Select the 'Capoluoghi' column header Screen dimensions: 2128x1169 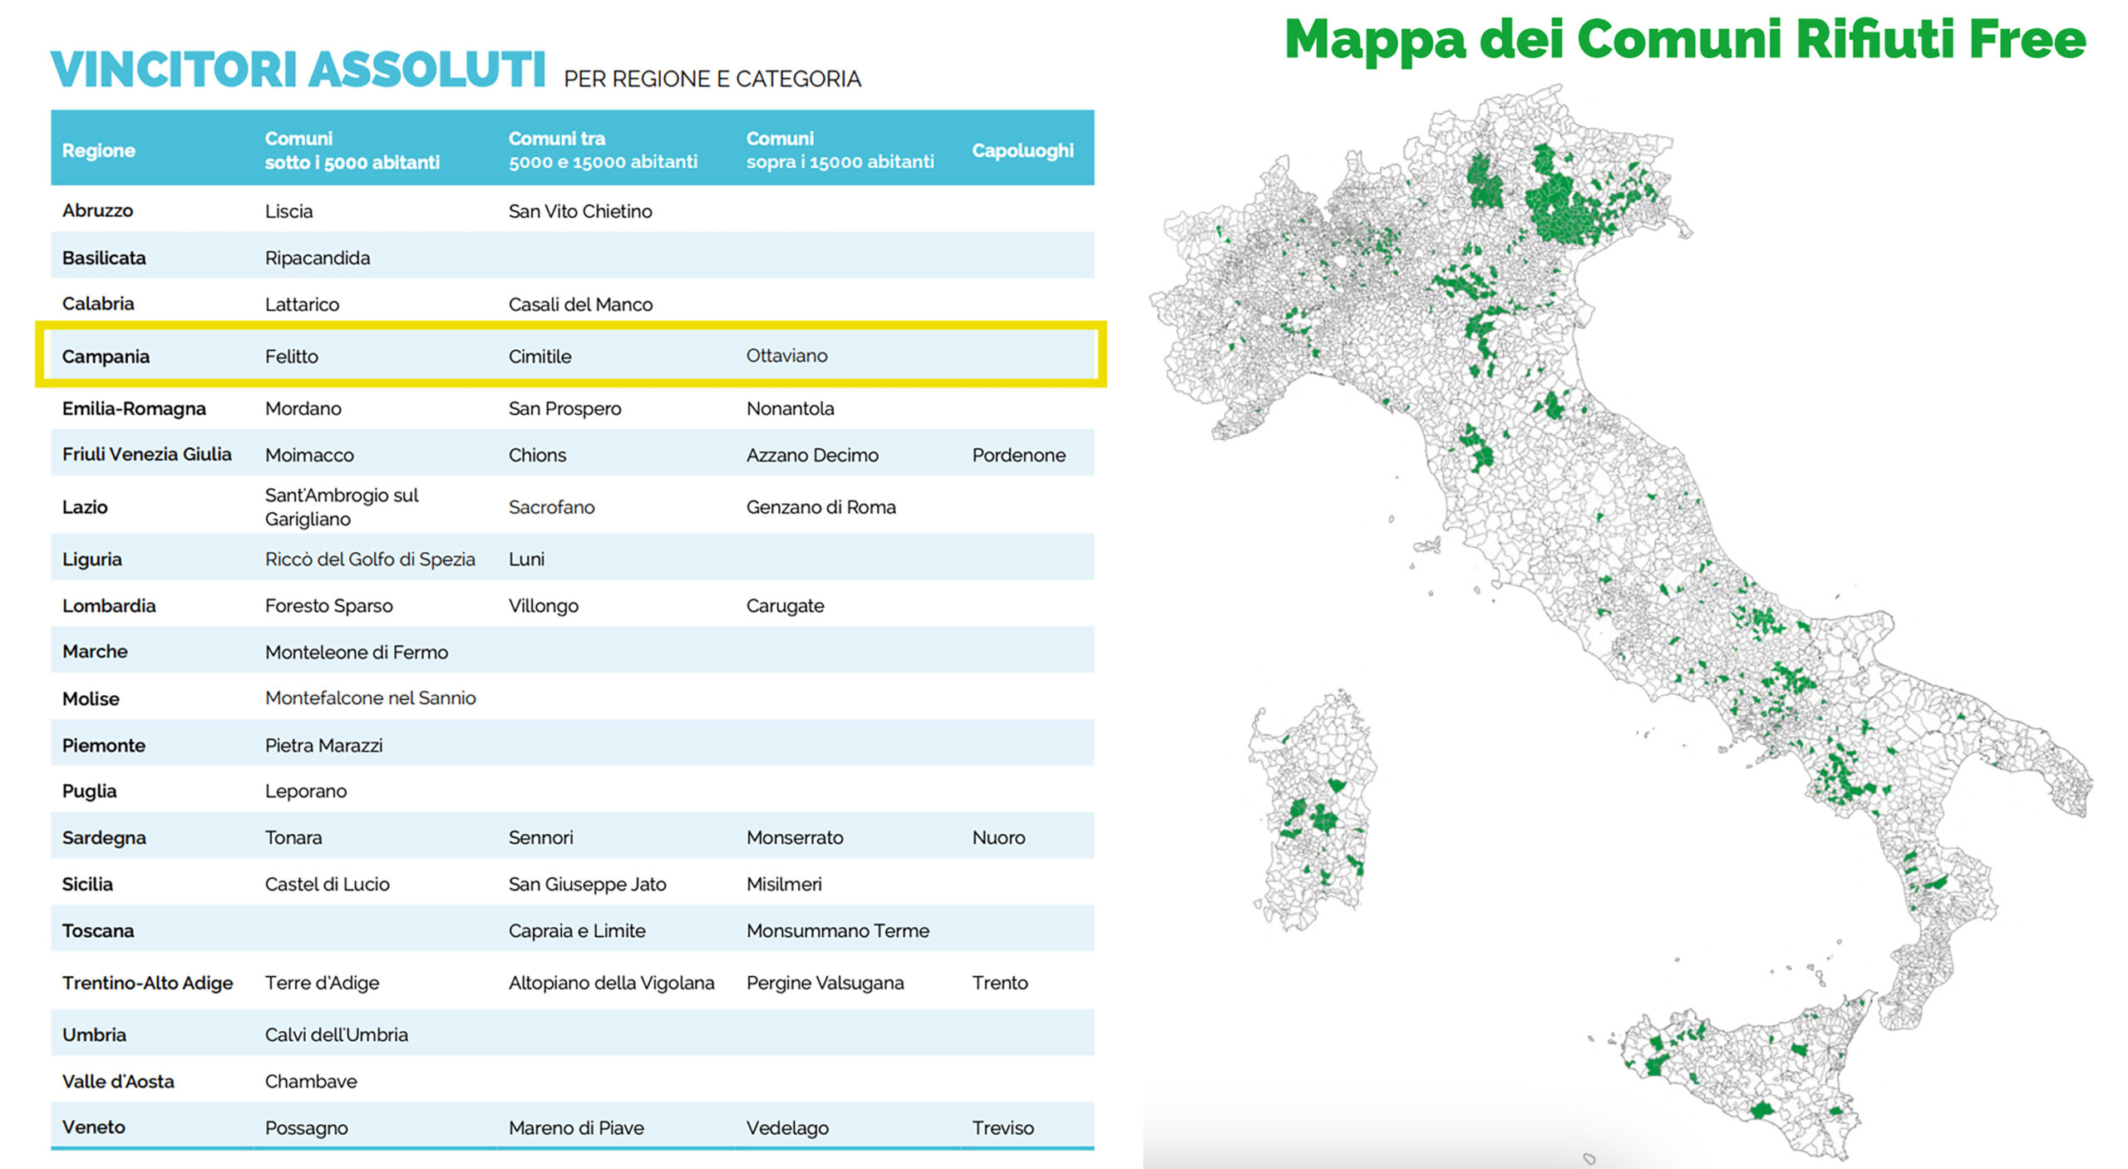pyautogui.click(x=1022, y=150)
